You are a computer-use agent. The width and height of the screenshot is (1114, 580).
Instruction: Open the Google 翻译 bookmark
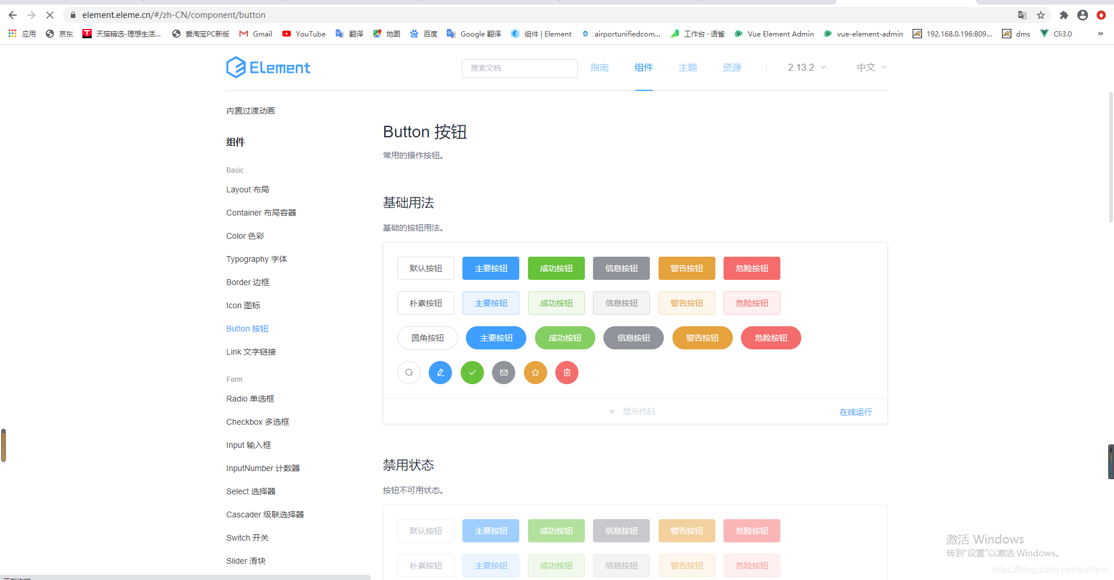(x=474, y=34)
